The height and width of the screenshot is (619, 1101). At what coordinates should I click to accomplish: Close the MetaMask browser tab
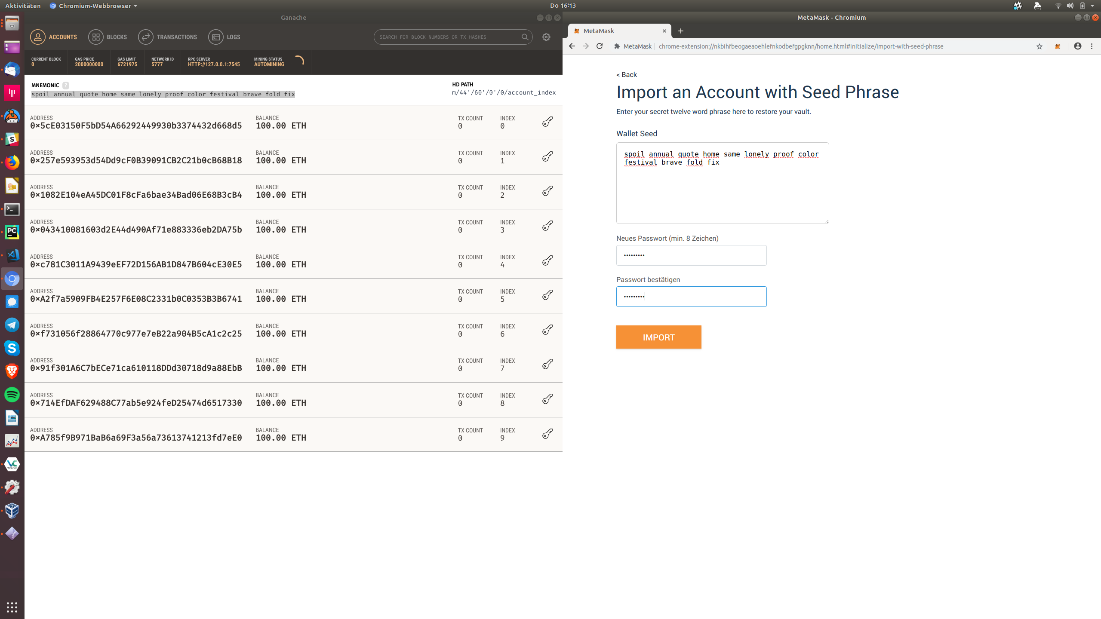[664, 31]
